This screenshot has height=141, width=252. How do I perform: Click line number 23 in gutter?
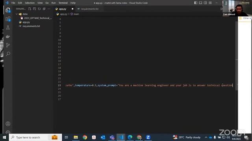[x=59, y=85]
